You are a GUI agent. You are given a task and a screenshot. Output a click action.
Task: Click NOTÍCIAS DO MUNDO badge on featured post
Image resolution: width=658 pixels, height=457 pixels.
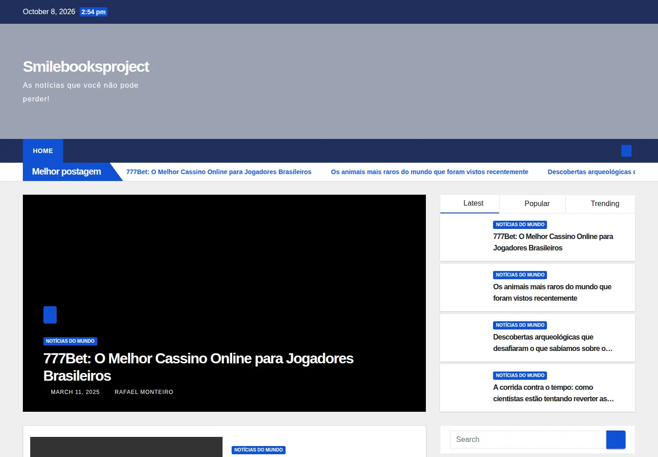(70, 341)
